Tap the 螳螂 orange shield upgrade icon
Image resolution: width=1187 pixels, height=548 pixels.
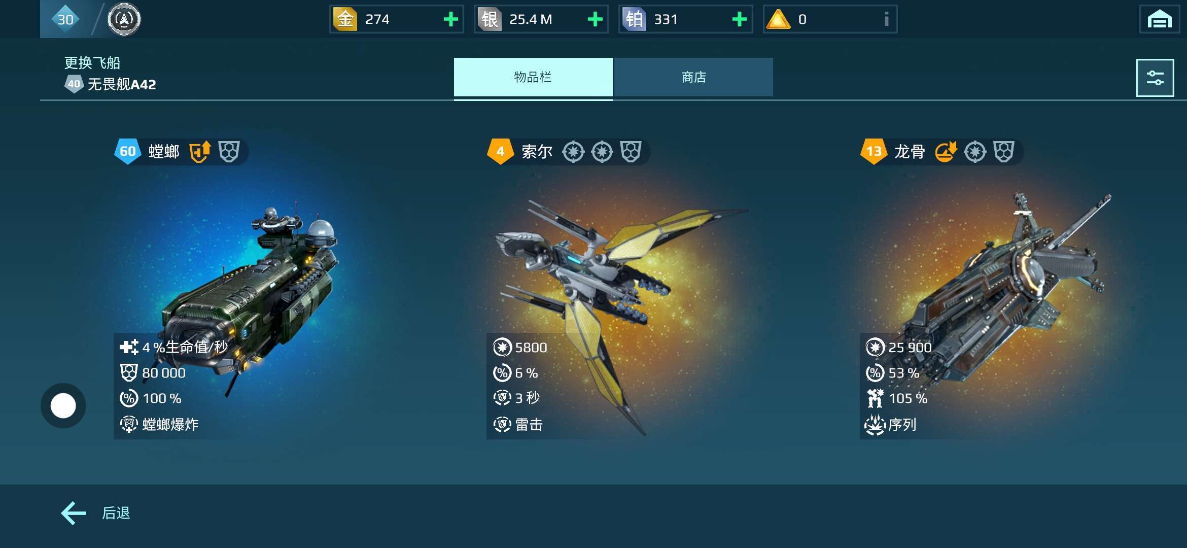(x=200, y=151)
